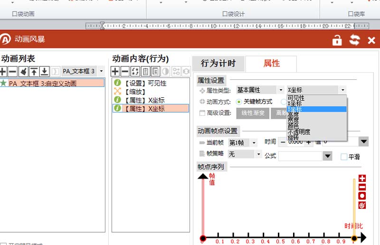Screen dimensions: 380x245
Task: Add behavior with plus icon in 动画内容
Action: 115,72
